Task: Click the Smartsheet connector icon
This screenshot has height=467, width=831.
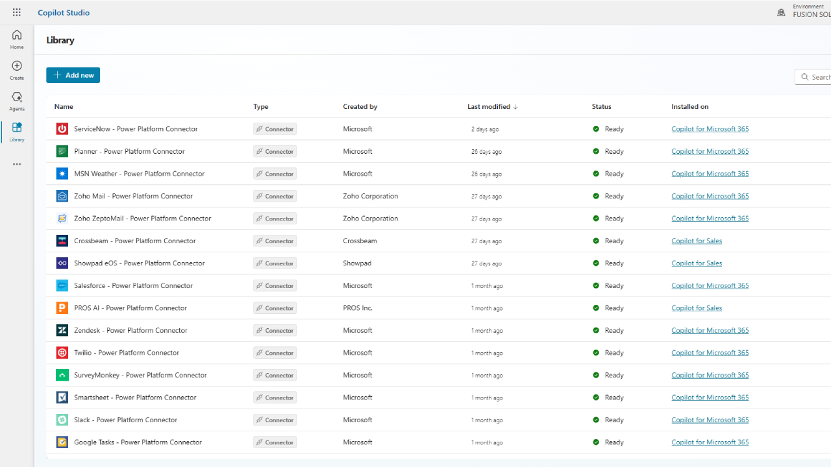Action: (62, 398)
